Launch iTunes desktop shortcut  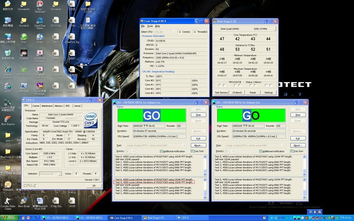tap(40, 38)
